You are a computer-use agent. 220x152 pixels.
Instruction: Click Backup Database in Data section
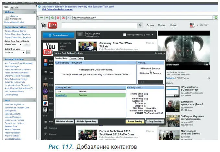point(12,129)
